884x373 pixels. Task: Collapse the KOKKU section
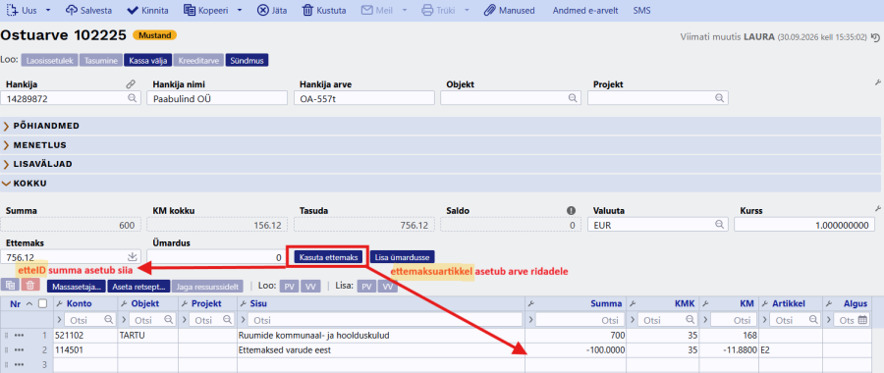(440, 184)
